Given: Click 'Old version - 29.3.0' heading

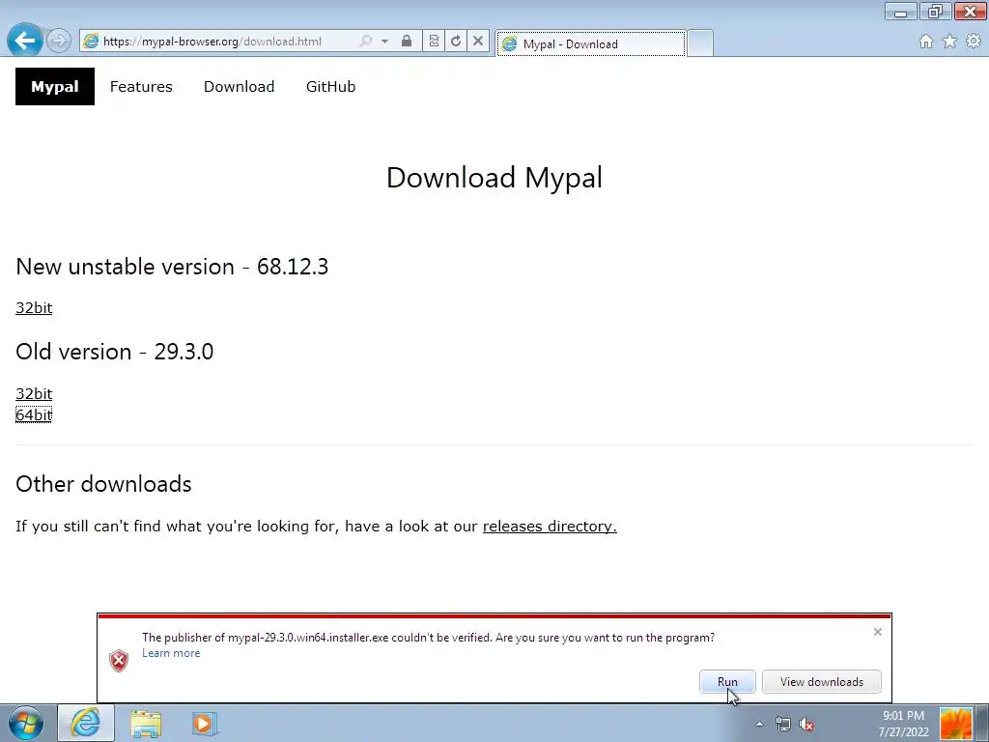Looking at the screenshot, I should [115, 352].
